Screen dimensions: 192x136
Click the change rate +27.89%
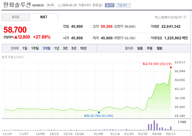[x=42, y=37]
